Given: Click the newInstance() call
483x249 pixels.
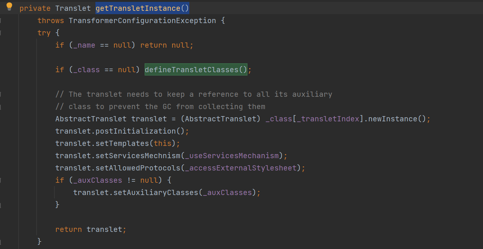Looking at the screenshot, I should [x=397, y=119].
